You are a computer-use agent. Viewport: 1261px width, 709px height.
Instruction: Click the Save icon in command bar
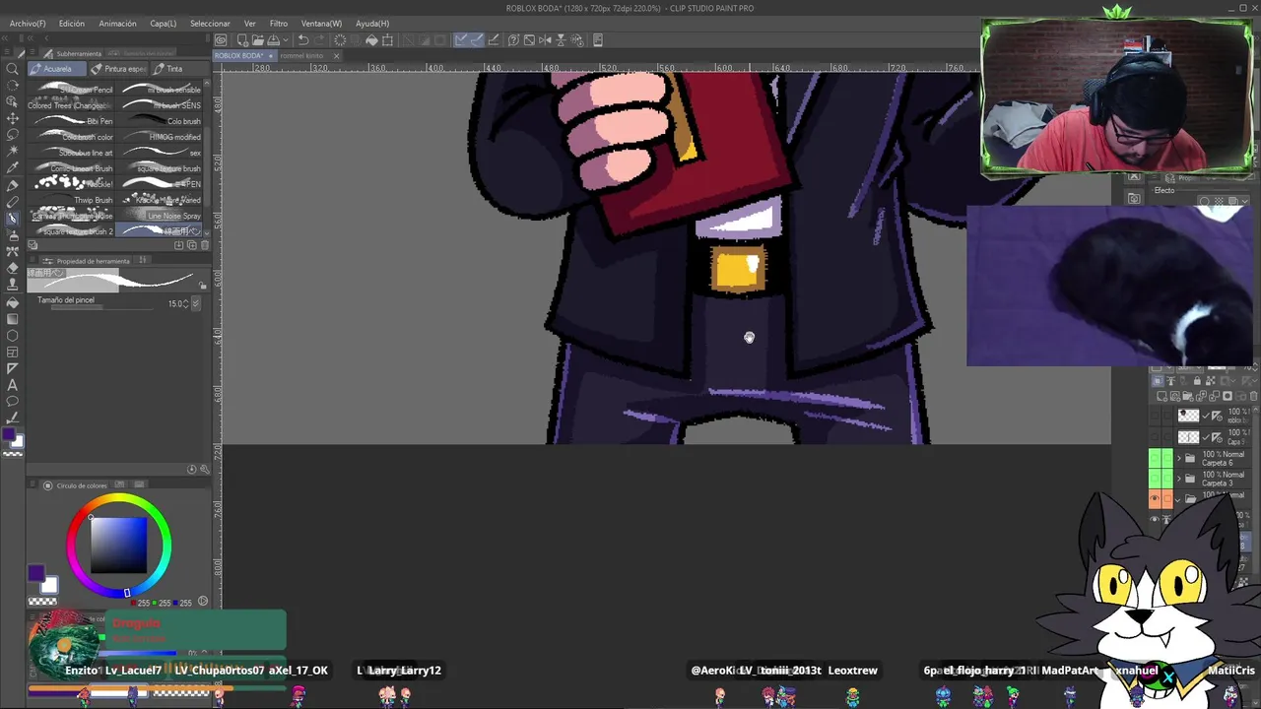273,40
